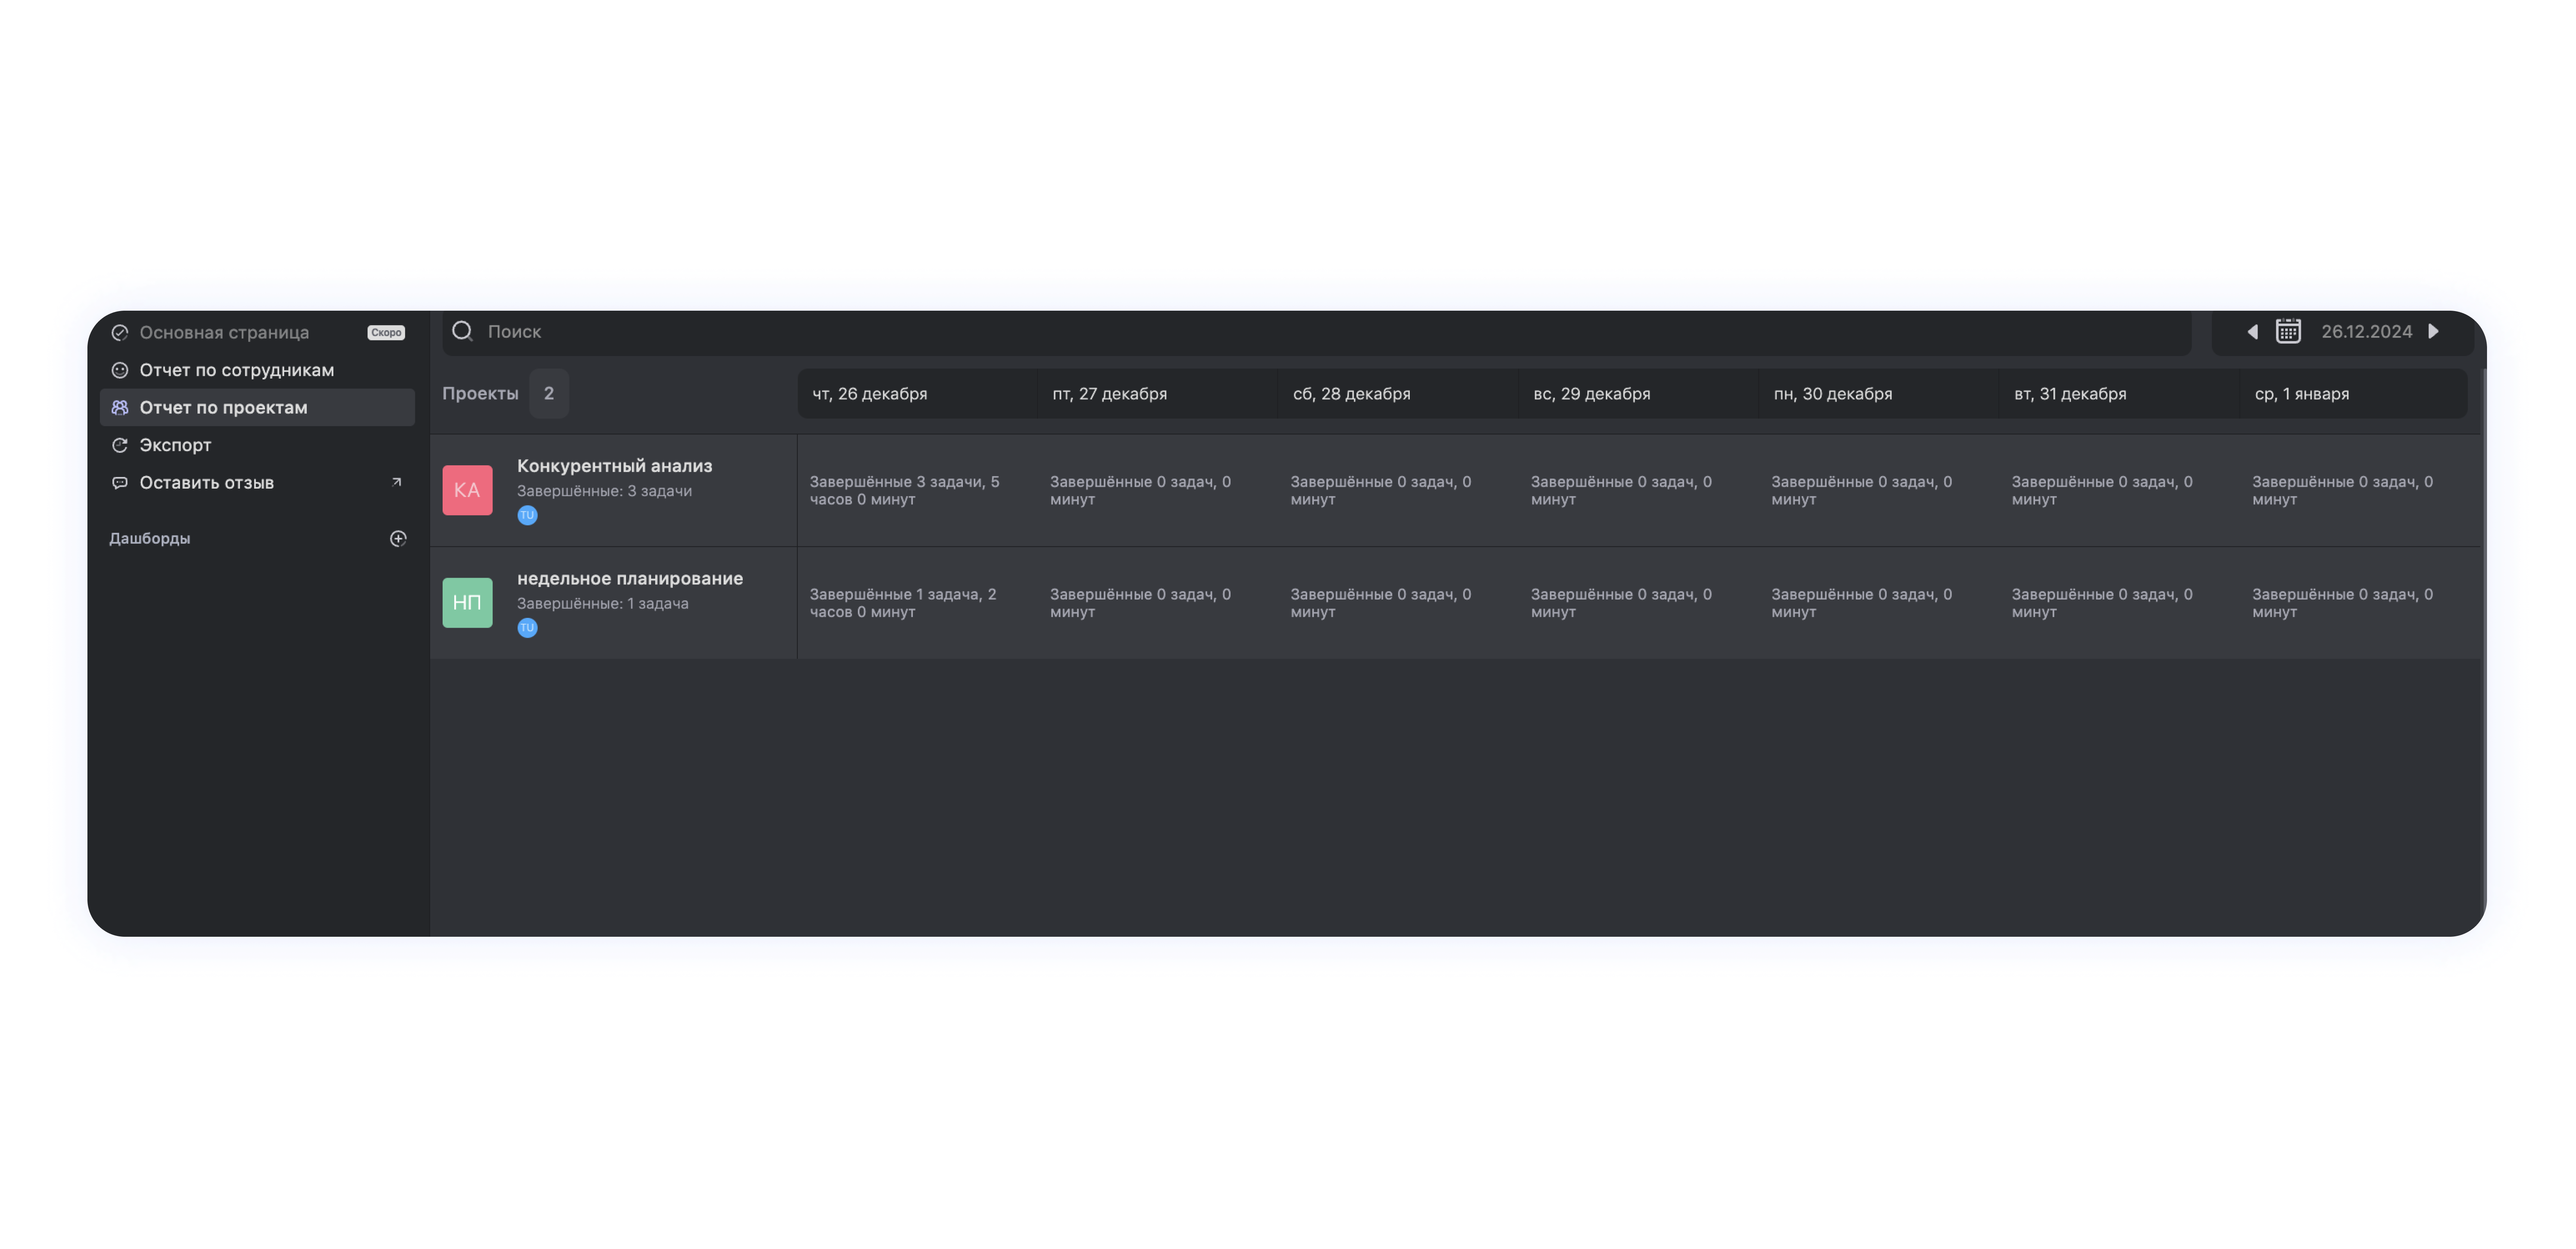Open the Экспорт section

(x=175, y=445)
